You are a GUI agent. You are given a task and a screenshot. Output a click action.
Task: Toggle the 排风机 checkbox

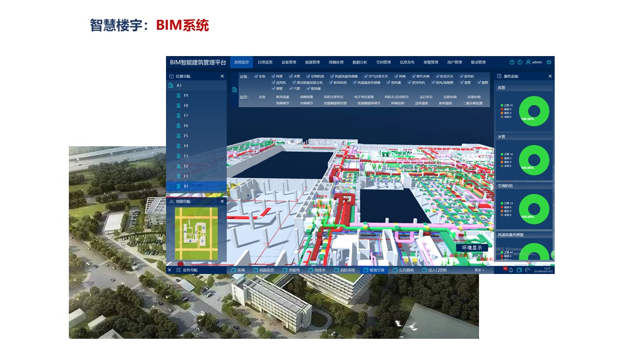tap(460, 77)
